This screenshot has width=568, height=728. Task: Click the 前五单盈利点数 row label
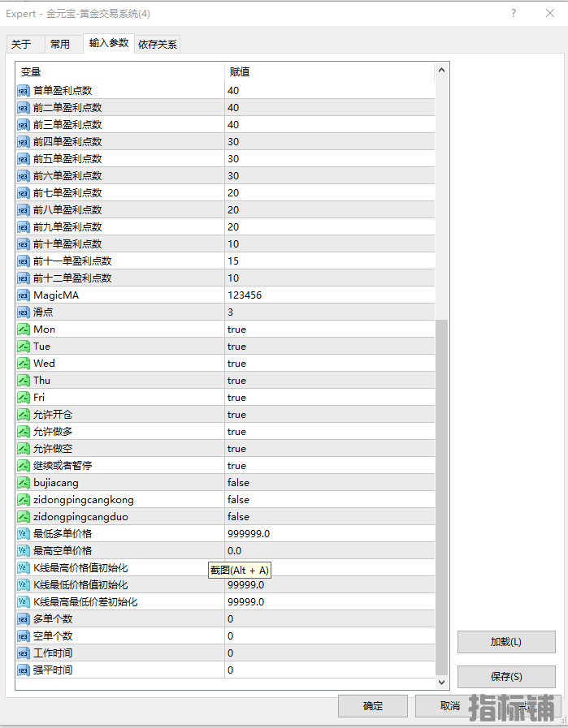pos(67,159)
